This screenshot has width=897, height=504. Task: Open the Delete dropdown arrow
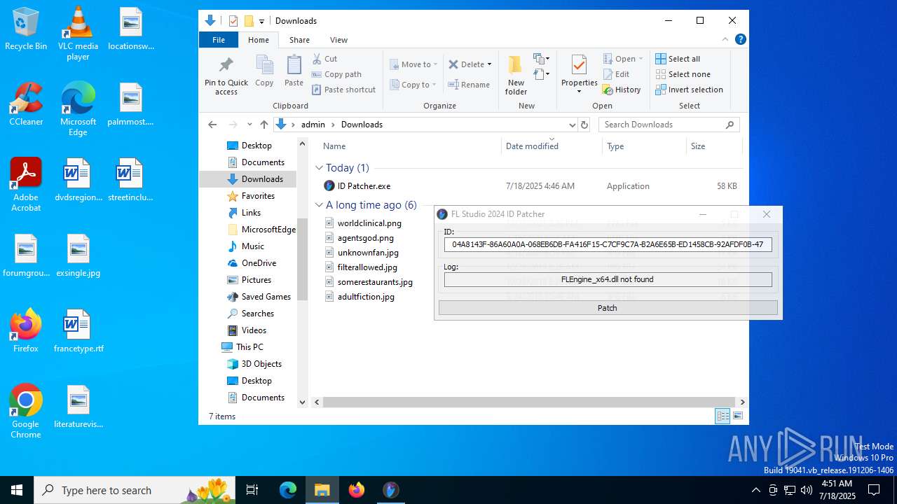(489, 64)
